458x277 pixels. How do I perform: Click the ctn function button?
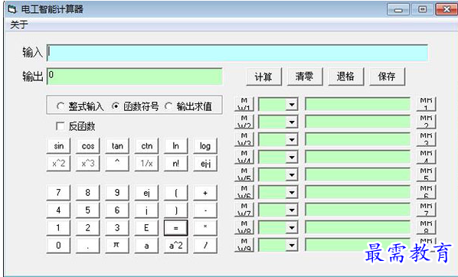pos(146,146)
